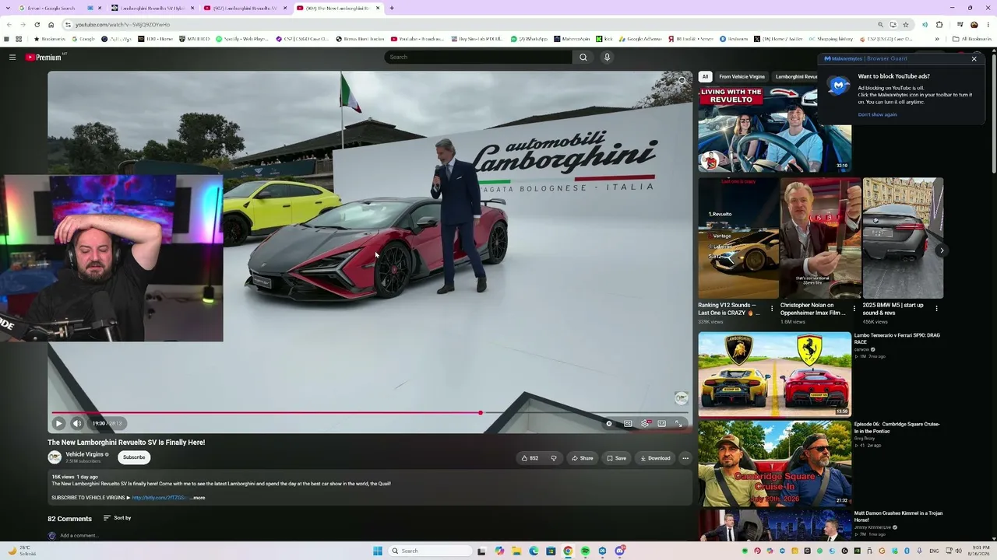The height and width of the screenshot is (560, 997).
Task: Close the Malwarebytes Browser Guard popup
Action: [x=974, y=59]
